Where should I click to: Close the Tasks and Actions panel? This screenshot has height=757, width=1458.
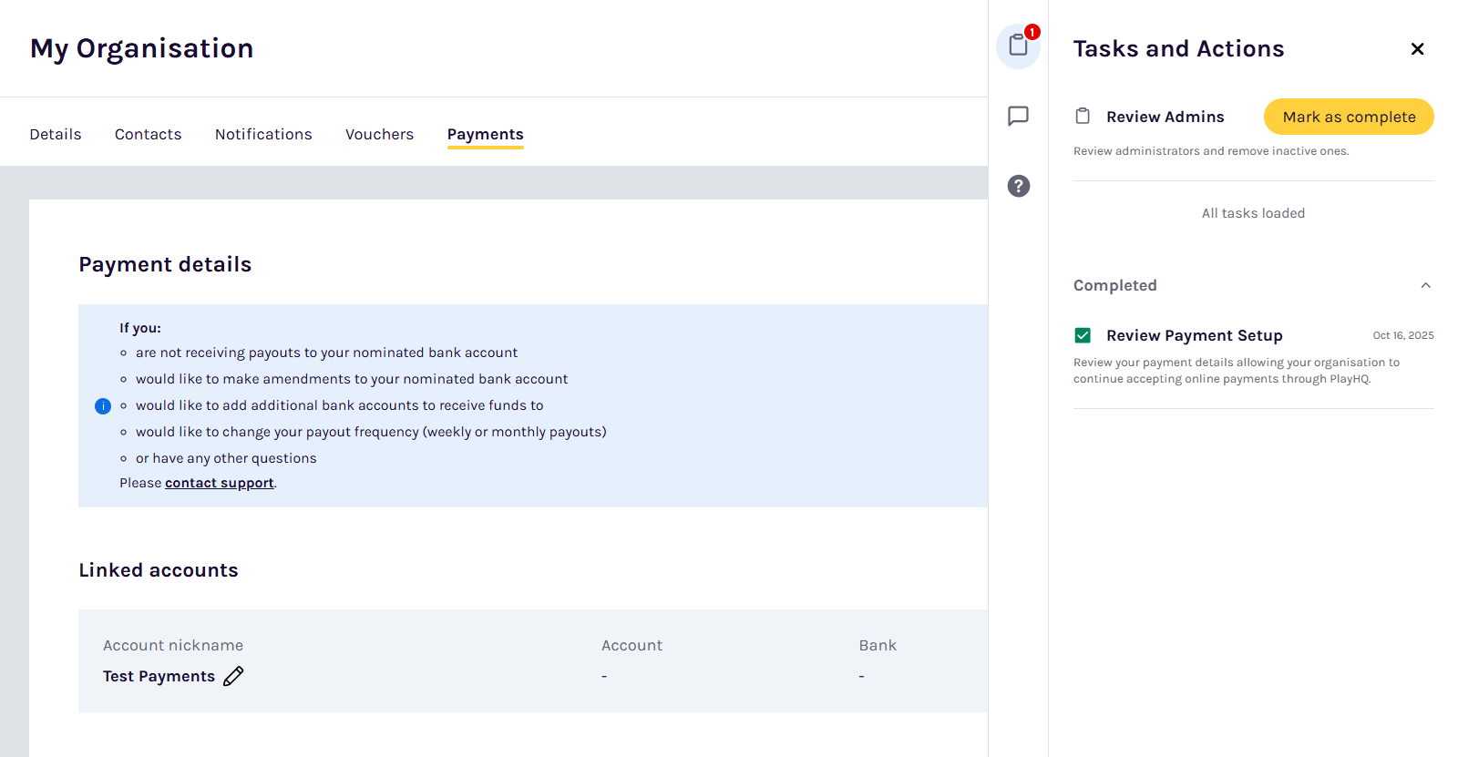pyautogui.click(x=1417, y=49)
